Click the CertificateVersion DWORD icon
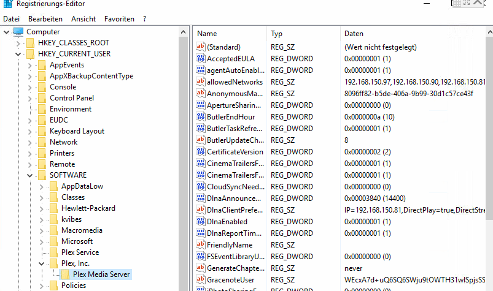 [200, 151]
